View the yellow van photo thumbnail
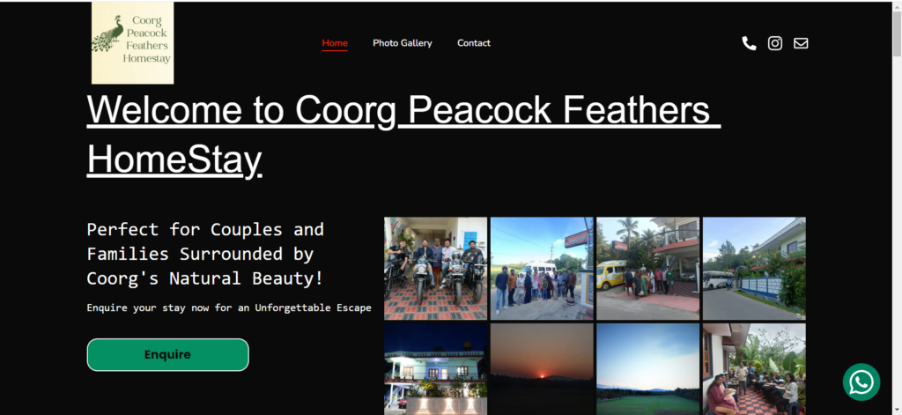This screenshot has width=902, height=415. (647, 268)
